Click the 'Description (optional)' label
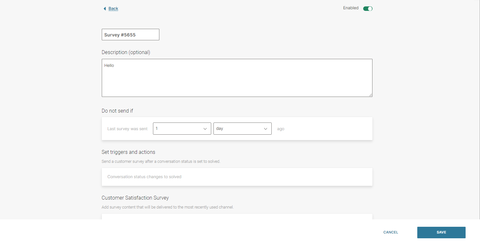 (126, 52)
